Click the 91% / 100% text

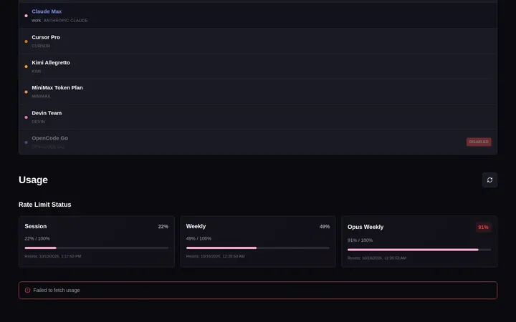(x=360, y=240)
